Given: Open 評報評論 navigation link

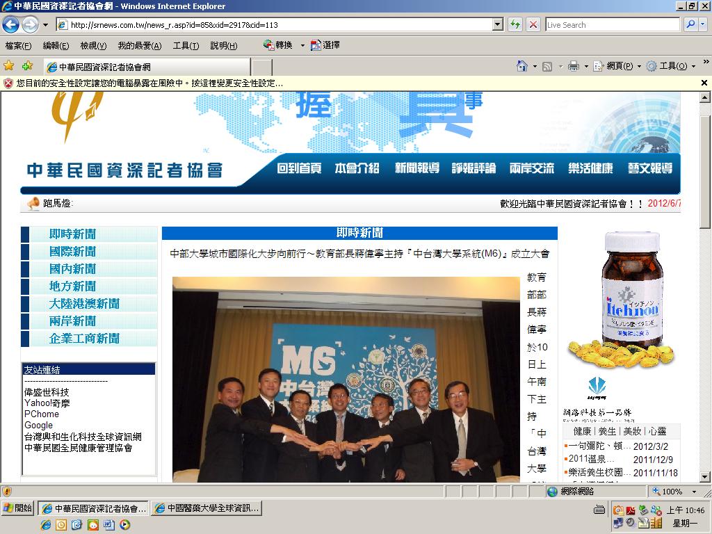Looking at the screenshot, I should pyautogui.click(x=474, y=168).
